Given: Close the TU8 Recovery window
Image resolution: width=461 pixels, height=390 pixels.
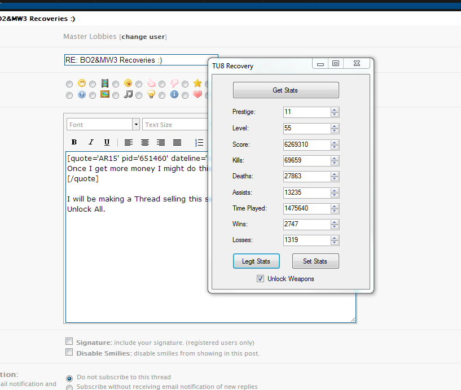Looking at the screenshot, I should click(357, 64).
